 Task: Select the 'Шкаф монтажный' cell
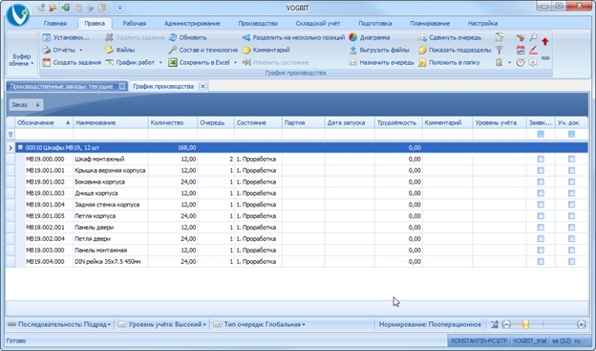click(111, 159)
